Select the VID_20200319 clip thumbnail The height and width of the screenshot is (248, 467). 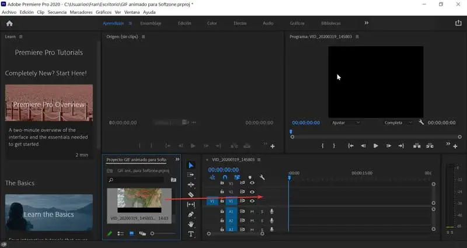click(139, 200)
